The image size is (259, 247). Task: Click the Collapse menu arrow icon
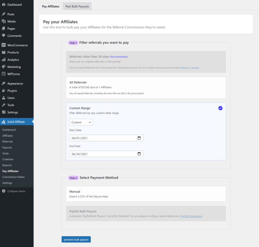pyautogui.click(x=4, y=191)
